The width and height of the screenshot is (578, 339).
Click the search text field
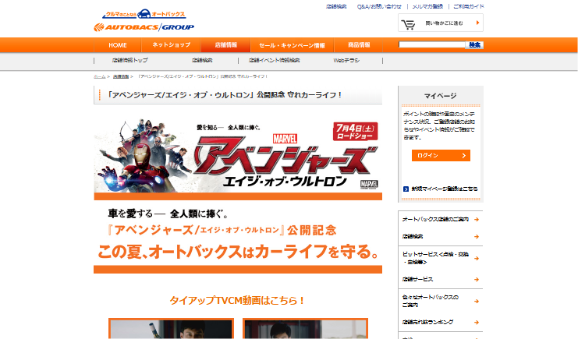pyautogui.click(x=431, y=44)
